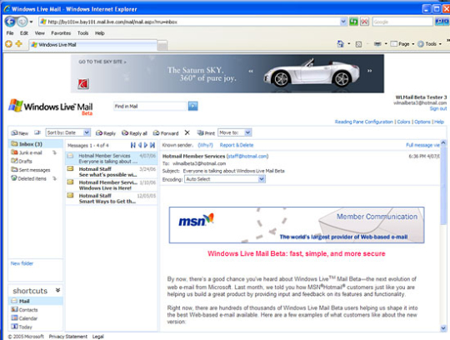Open the View menu
This screenshot has width=450, height=340.
coord(40,33)
